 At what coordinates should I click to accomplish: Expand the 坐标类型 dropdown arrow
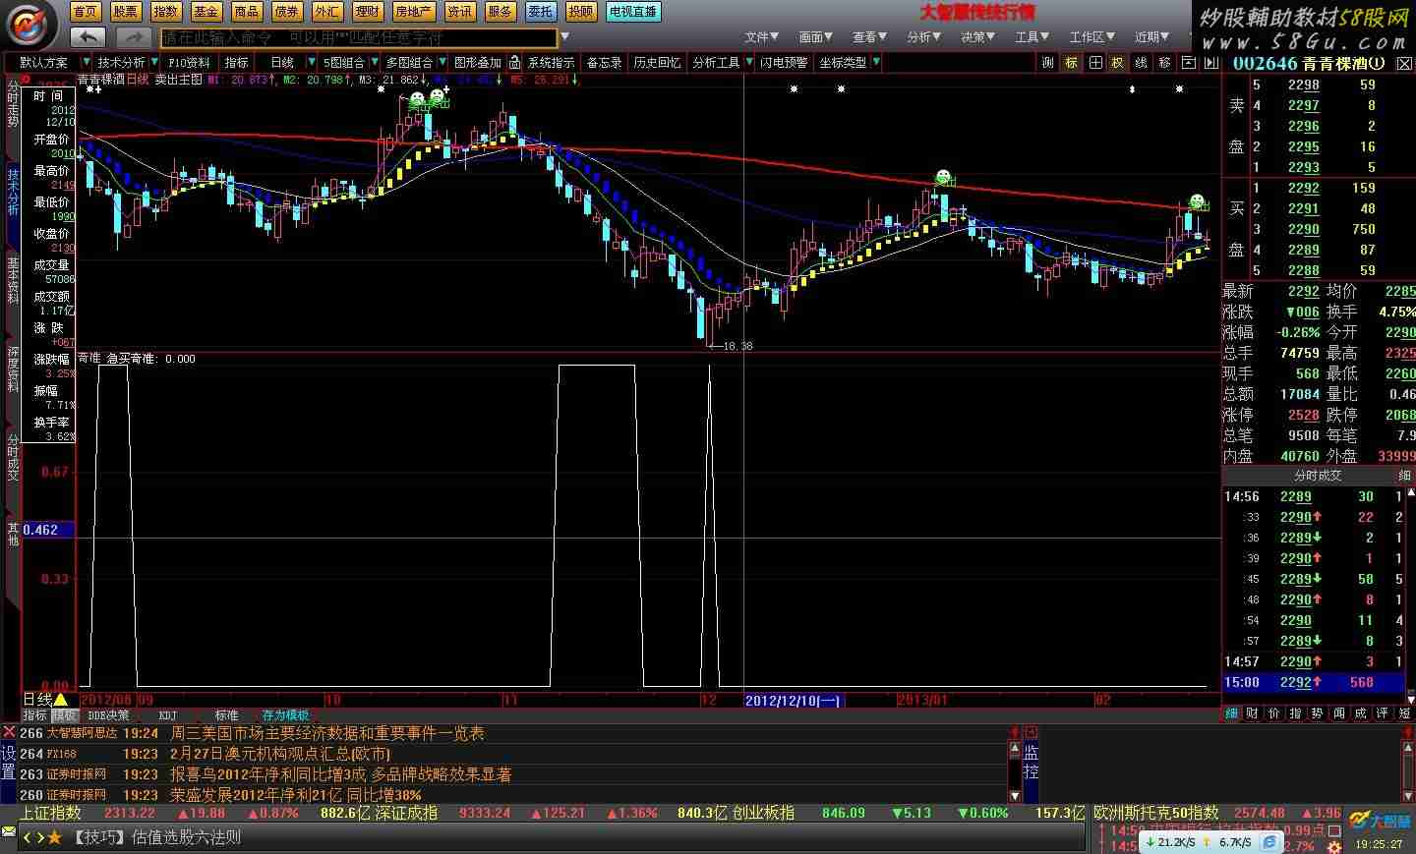point(875,62)
